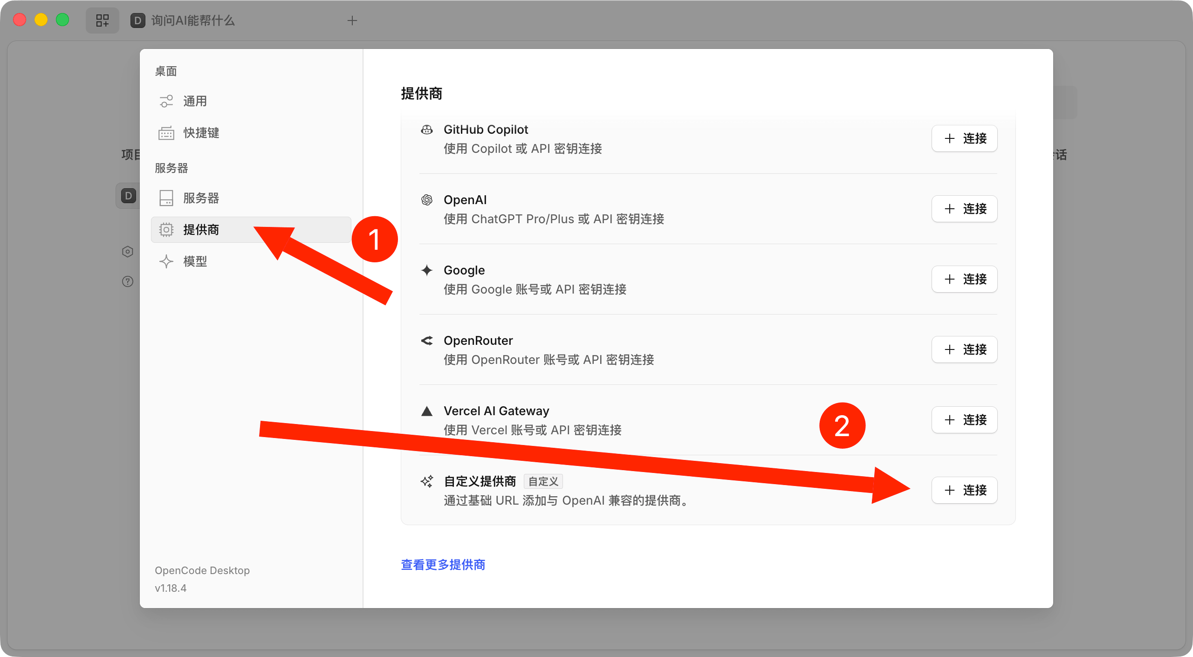This screenshot has height=657, width=1193.
Task: Click the 桌面 section header in the sidebar
Action: [x=166, y=71]
